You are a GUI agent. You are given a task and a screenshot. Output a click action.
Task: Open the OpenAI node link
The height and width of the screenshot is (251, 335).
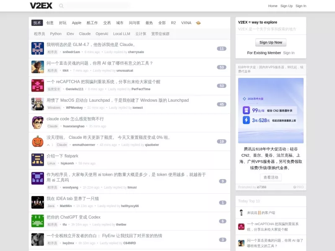(102, 34)
